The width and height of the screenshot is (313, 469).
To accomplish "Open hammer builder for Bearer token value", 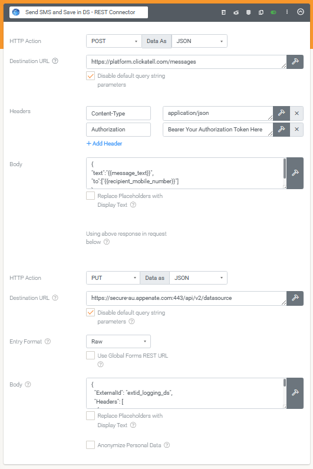I will [282, 130].
